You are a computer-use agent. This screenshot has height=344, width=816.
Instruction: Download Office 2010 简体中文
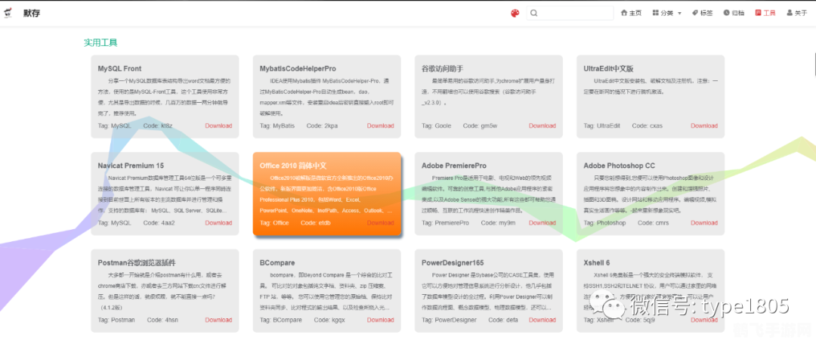click(x=380, y=223)
